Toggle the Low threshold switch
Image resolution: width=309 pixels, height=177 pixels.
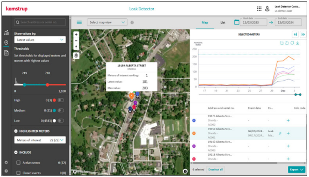tap(61, 121)
